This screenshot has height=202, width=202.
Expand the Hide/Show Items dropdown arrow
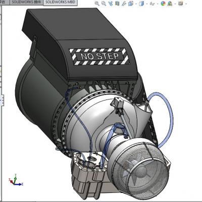[158, 4]
